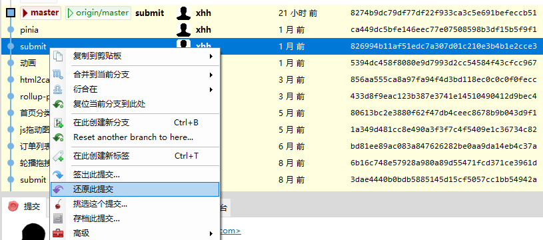Image resolution: width=543 pixels, height=240 pixels.
Task: Click the 21 小时 前 date cell
Action: 298,13
